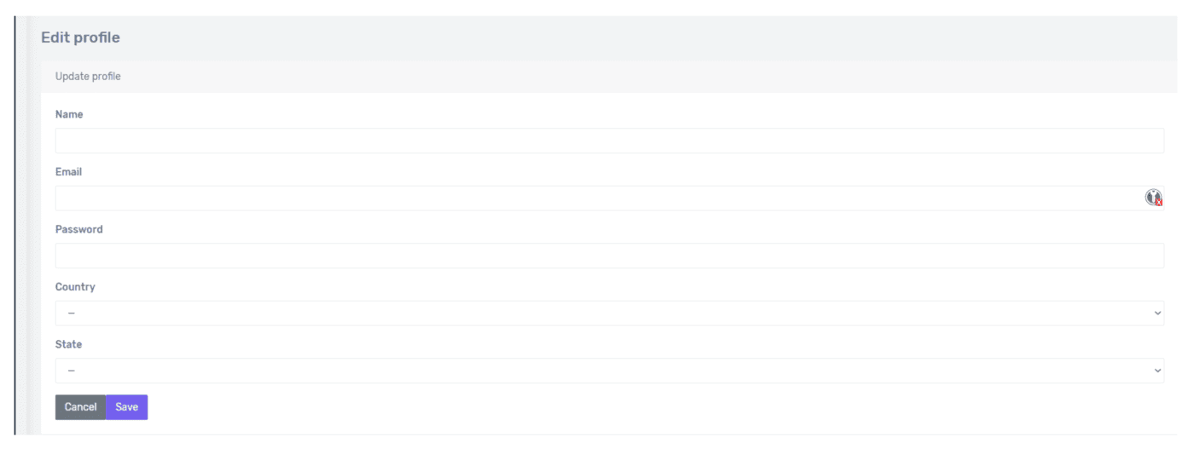The height and width of the screenshot is (460, 1194).
Task: Focus the Name text field
Action: [597, 141]
